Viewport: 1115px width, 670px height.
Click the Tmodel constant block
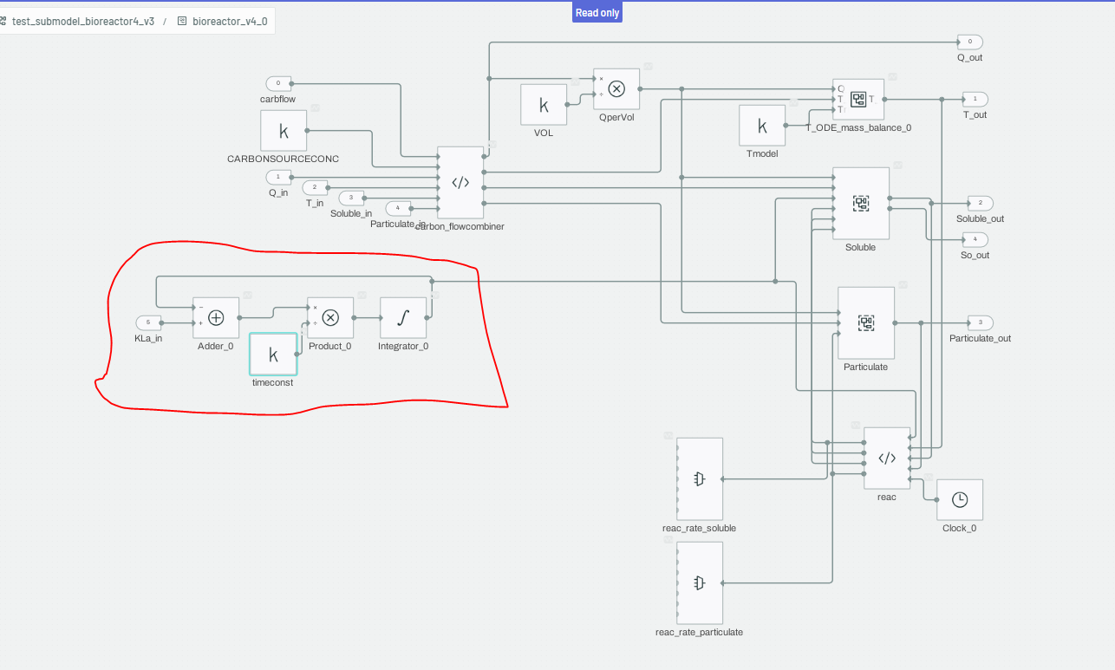tap(762, 126)
